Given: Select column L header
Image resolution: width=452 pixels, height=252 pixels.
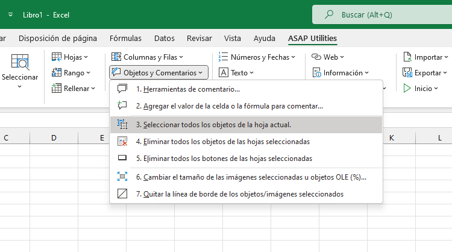Looking at the screenshot, I should [434, 138].
